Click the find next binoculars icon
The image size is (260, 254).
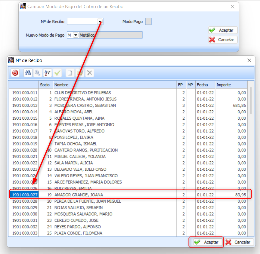[38, 73]
